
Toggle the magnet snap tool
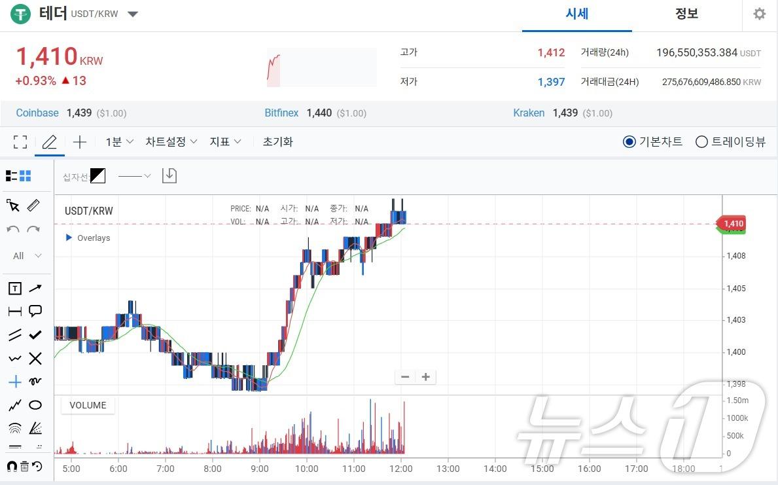(x=11, y=466)
